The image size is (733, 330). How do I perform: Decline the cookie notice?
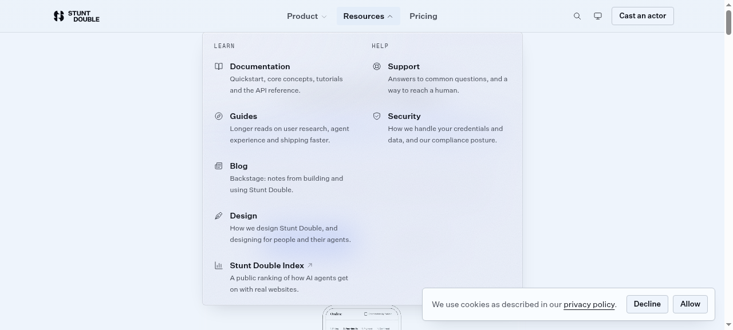tap(647, 304)
